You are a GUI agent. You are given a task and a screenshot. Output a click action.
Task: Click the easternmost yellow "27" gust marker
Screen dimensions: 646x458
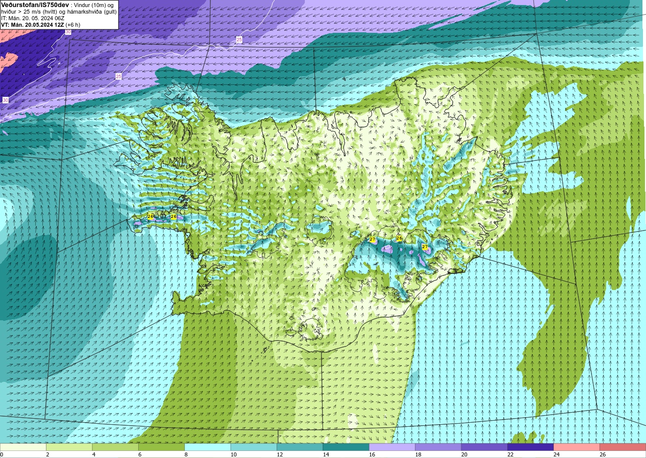(x=425, y=247)
